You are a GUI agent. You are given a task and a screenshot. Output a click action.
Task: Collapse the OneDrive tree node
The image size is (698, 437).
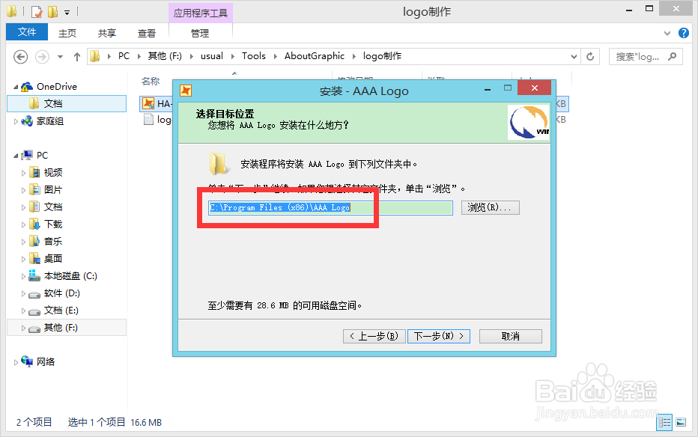click(x=16, y=87)
